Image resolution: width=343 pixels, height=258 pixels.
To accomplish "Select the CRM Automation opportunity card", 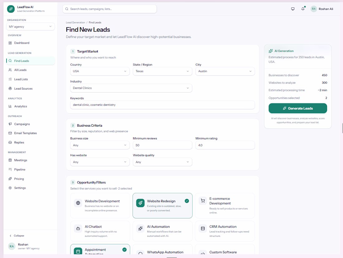I will click(x=225, y=231).
